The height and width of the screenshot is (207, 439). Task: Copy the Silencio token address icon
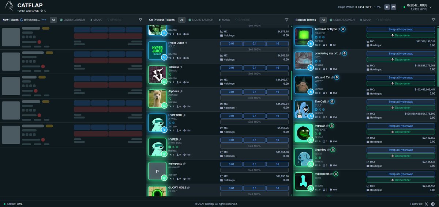click(181, 67)
